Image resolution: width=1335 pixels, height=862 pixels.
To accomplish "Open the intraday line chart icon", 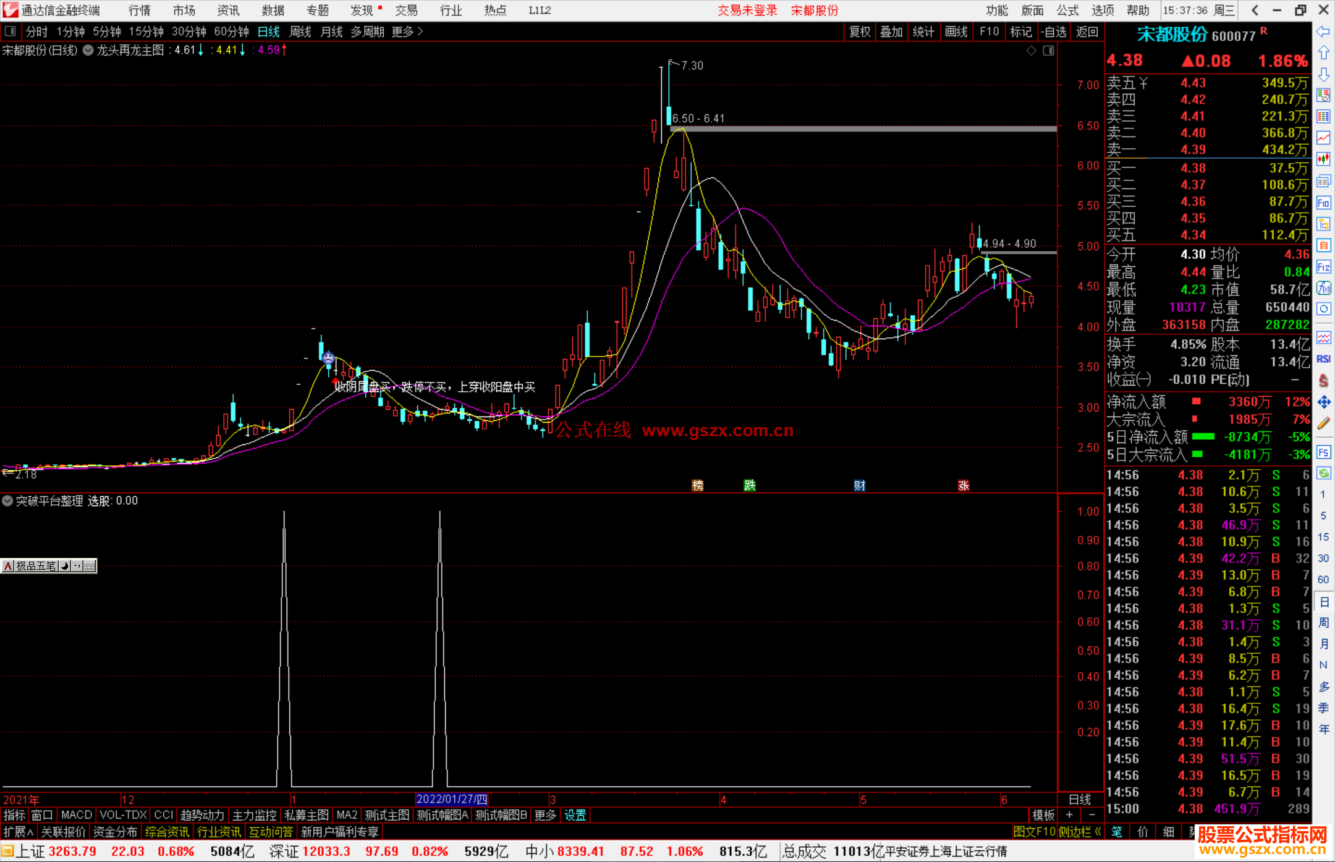I will [x=1323, y=138].
